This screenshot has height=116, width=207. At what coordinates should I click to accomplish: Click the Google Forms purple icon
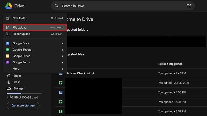click(8, 62)
